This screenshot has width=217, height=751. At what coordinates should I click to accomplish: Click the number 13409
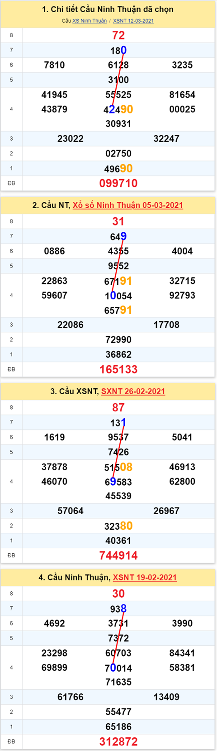click(x=166, y=697)
